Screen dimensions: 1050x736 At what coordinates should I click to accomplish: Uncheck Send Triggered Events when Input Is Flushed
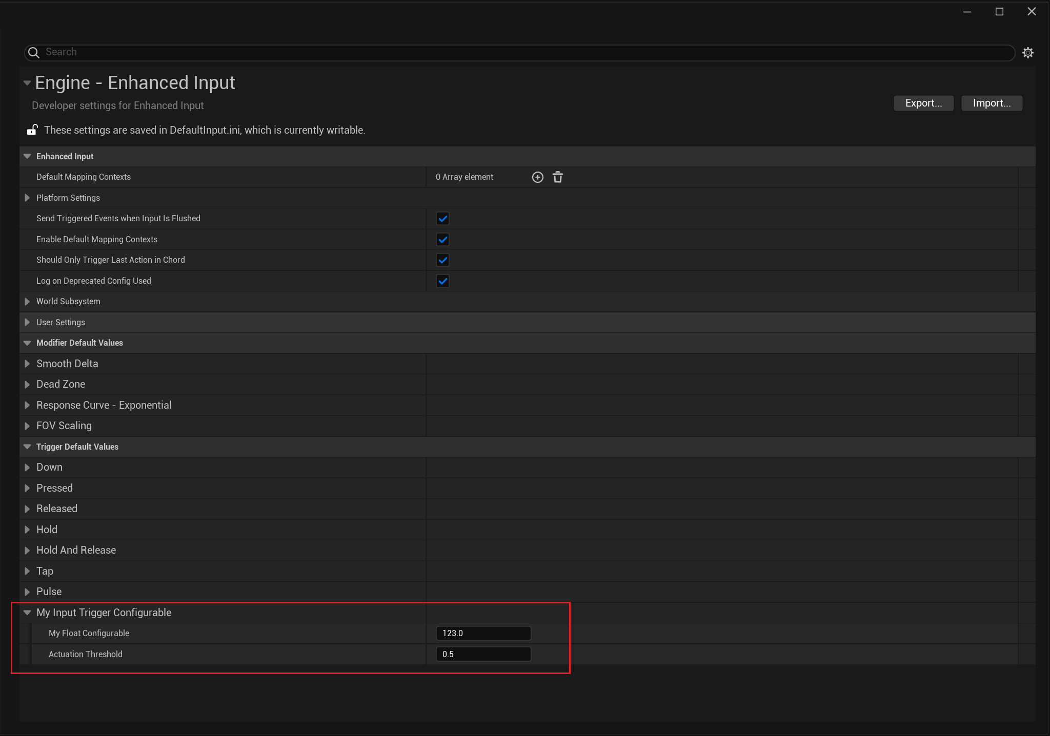[442, 219]
